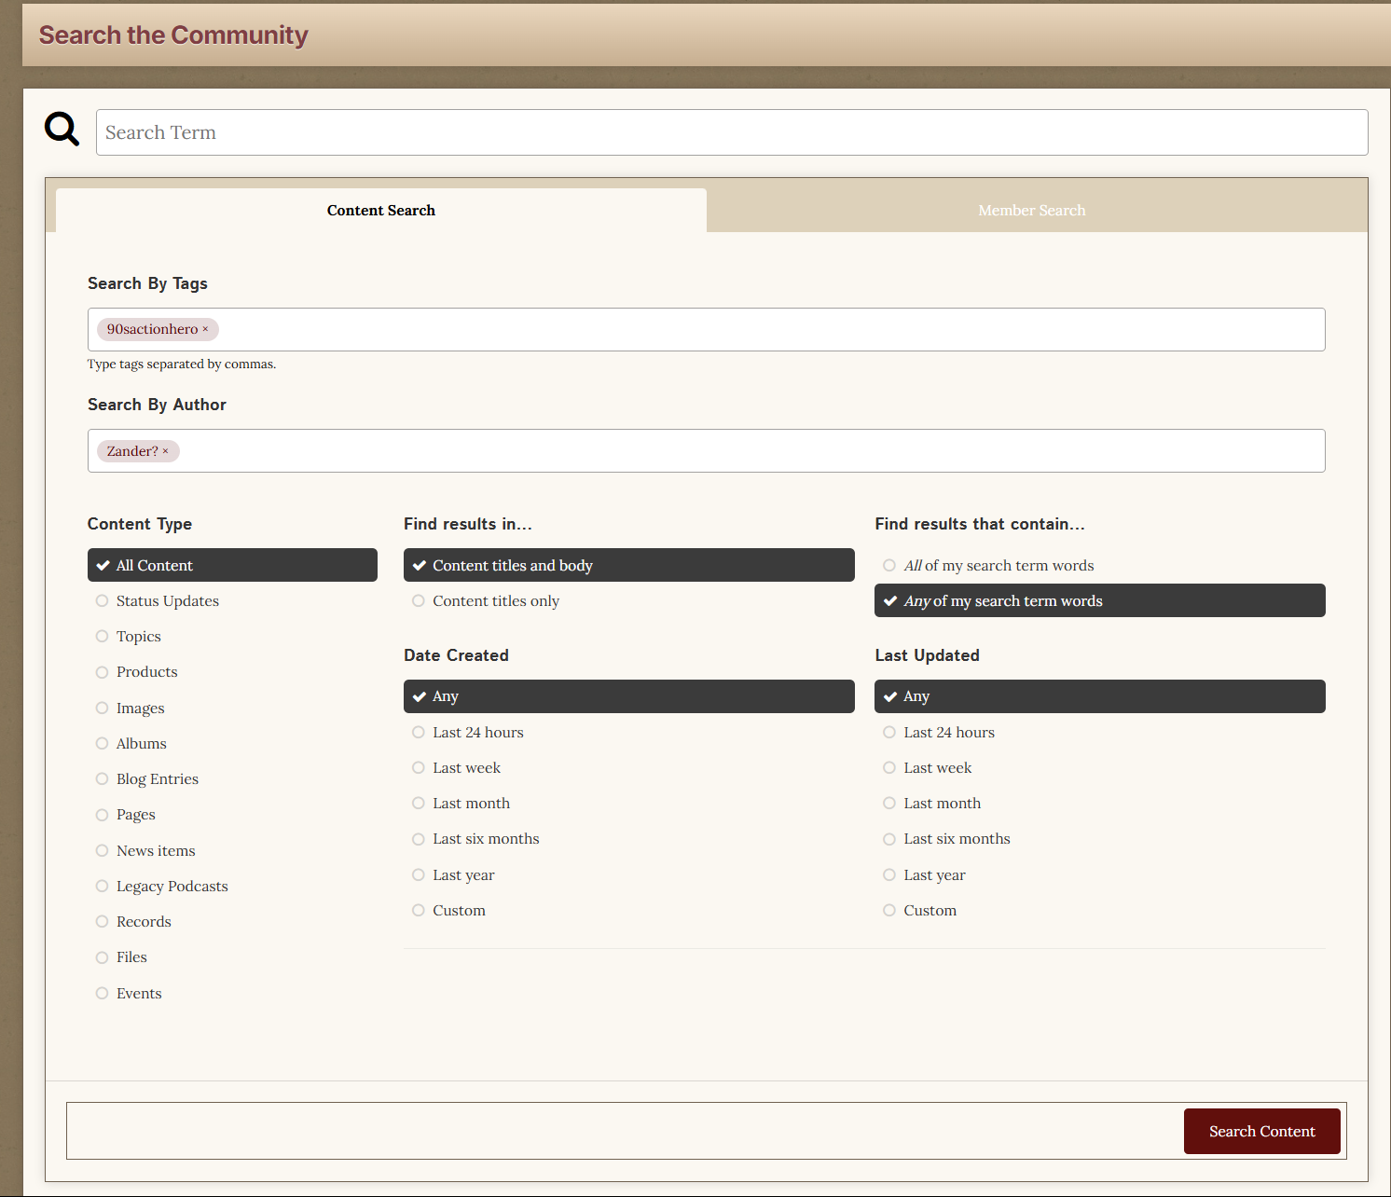This screenshot has height=1197, width=1391.
Task: Choose Blog Entries content type
Action: pos(157,779)
